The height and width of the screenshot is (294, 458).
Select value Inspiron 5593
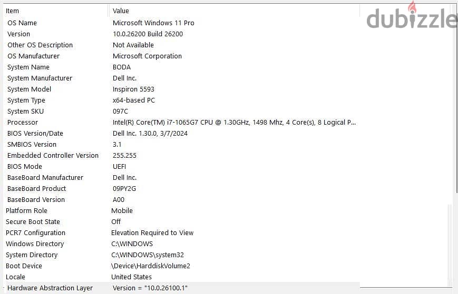(133, 89)
